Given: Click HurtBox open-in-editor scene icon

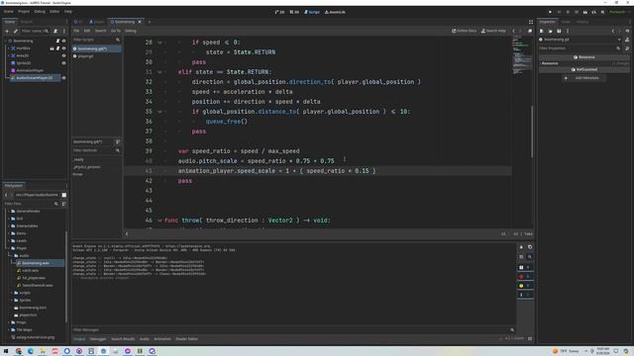Looking at the screenshot, I should [x=52, y=48].
